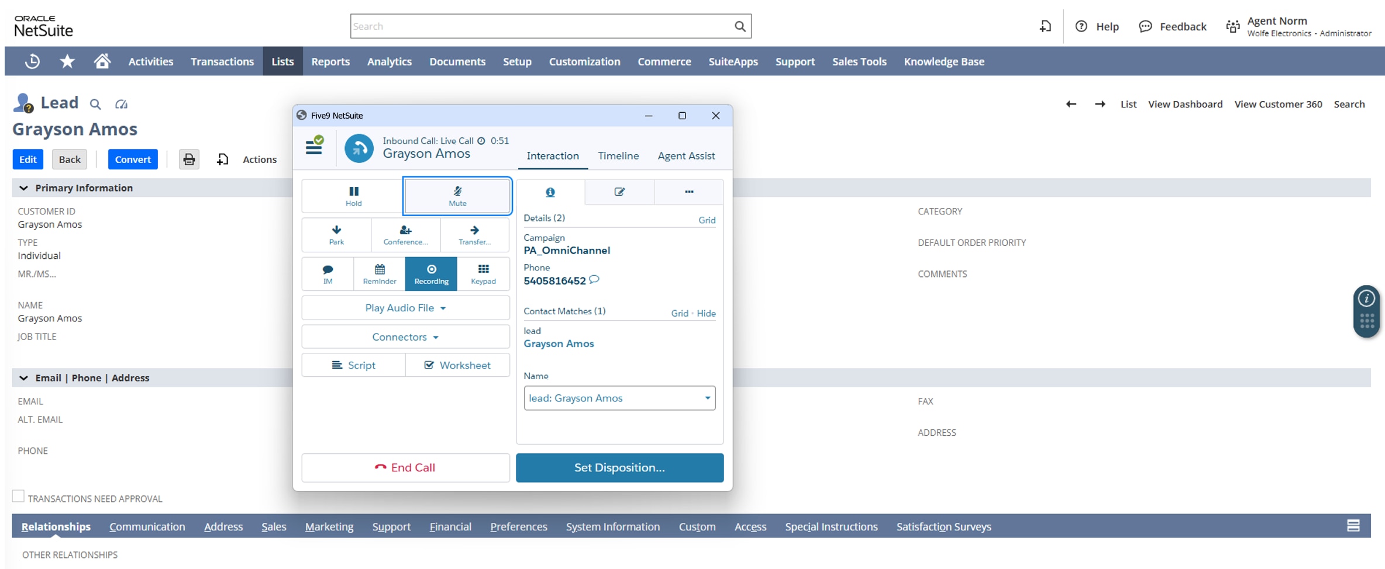Screen dimensions: 1385x569
Task: Open the Five9 hamburger menu
Action: (314, 146)
